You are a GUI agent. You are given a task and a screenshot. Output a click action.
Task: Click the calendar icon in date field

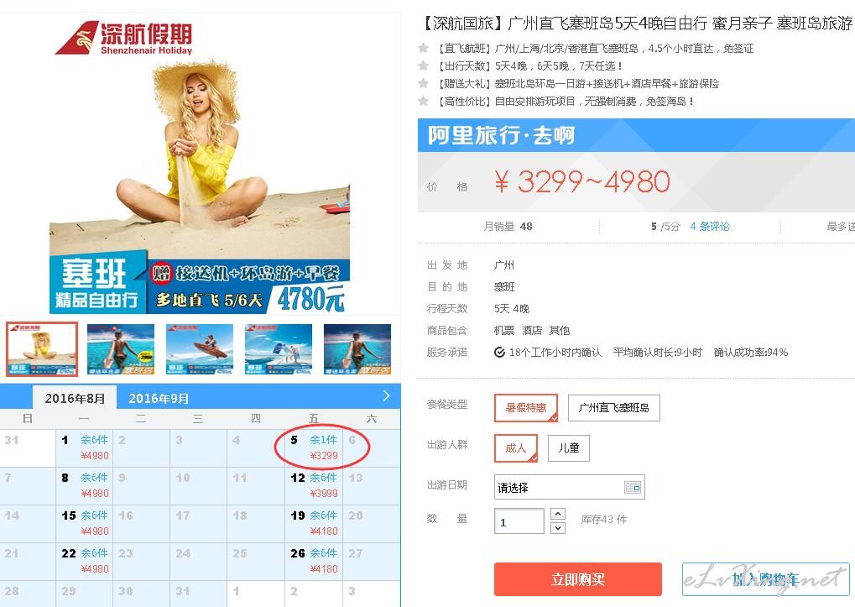[632, 487]
